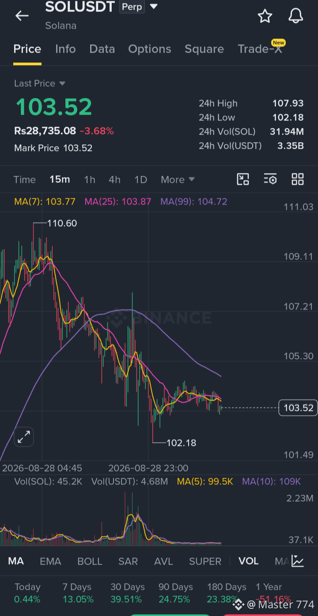Enable the SAR indicator
Screen dimensions: 318x616
click(128, 561)
